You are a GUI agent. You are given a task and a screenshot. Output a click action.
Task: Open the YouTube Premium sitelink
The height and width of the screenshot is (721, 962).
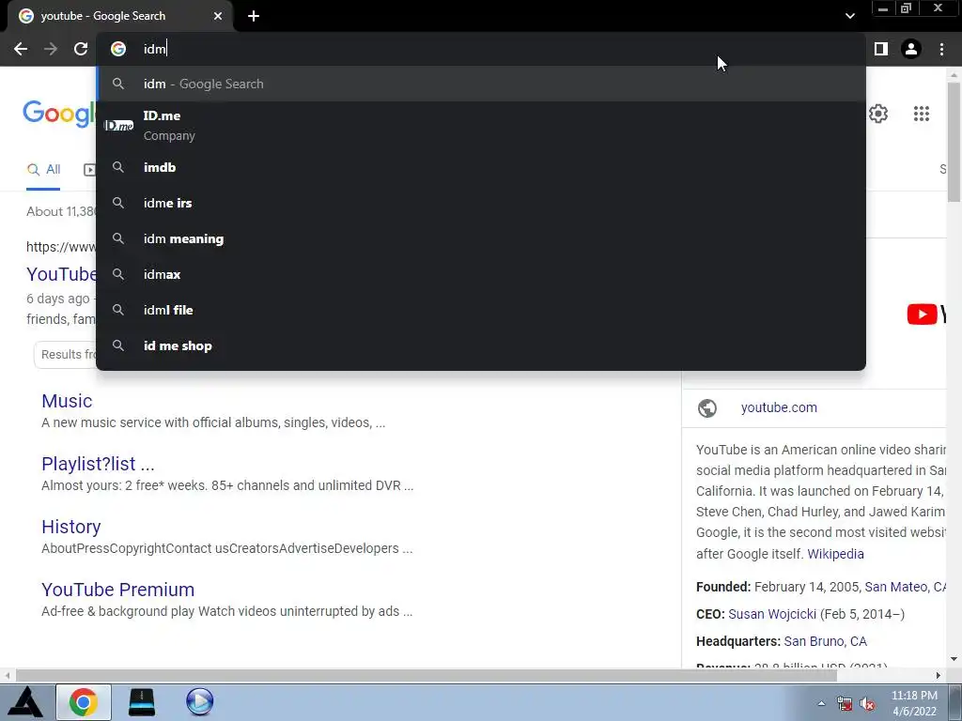click(117, 590)
